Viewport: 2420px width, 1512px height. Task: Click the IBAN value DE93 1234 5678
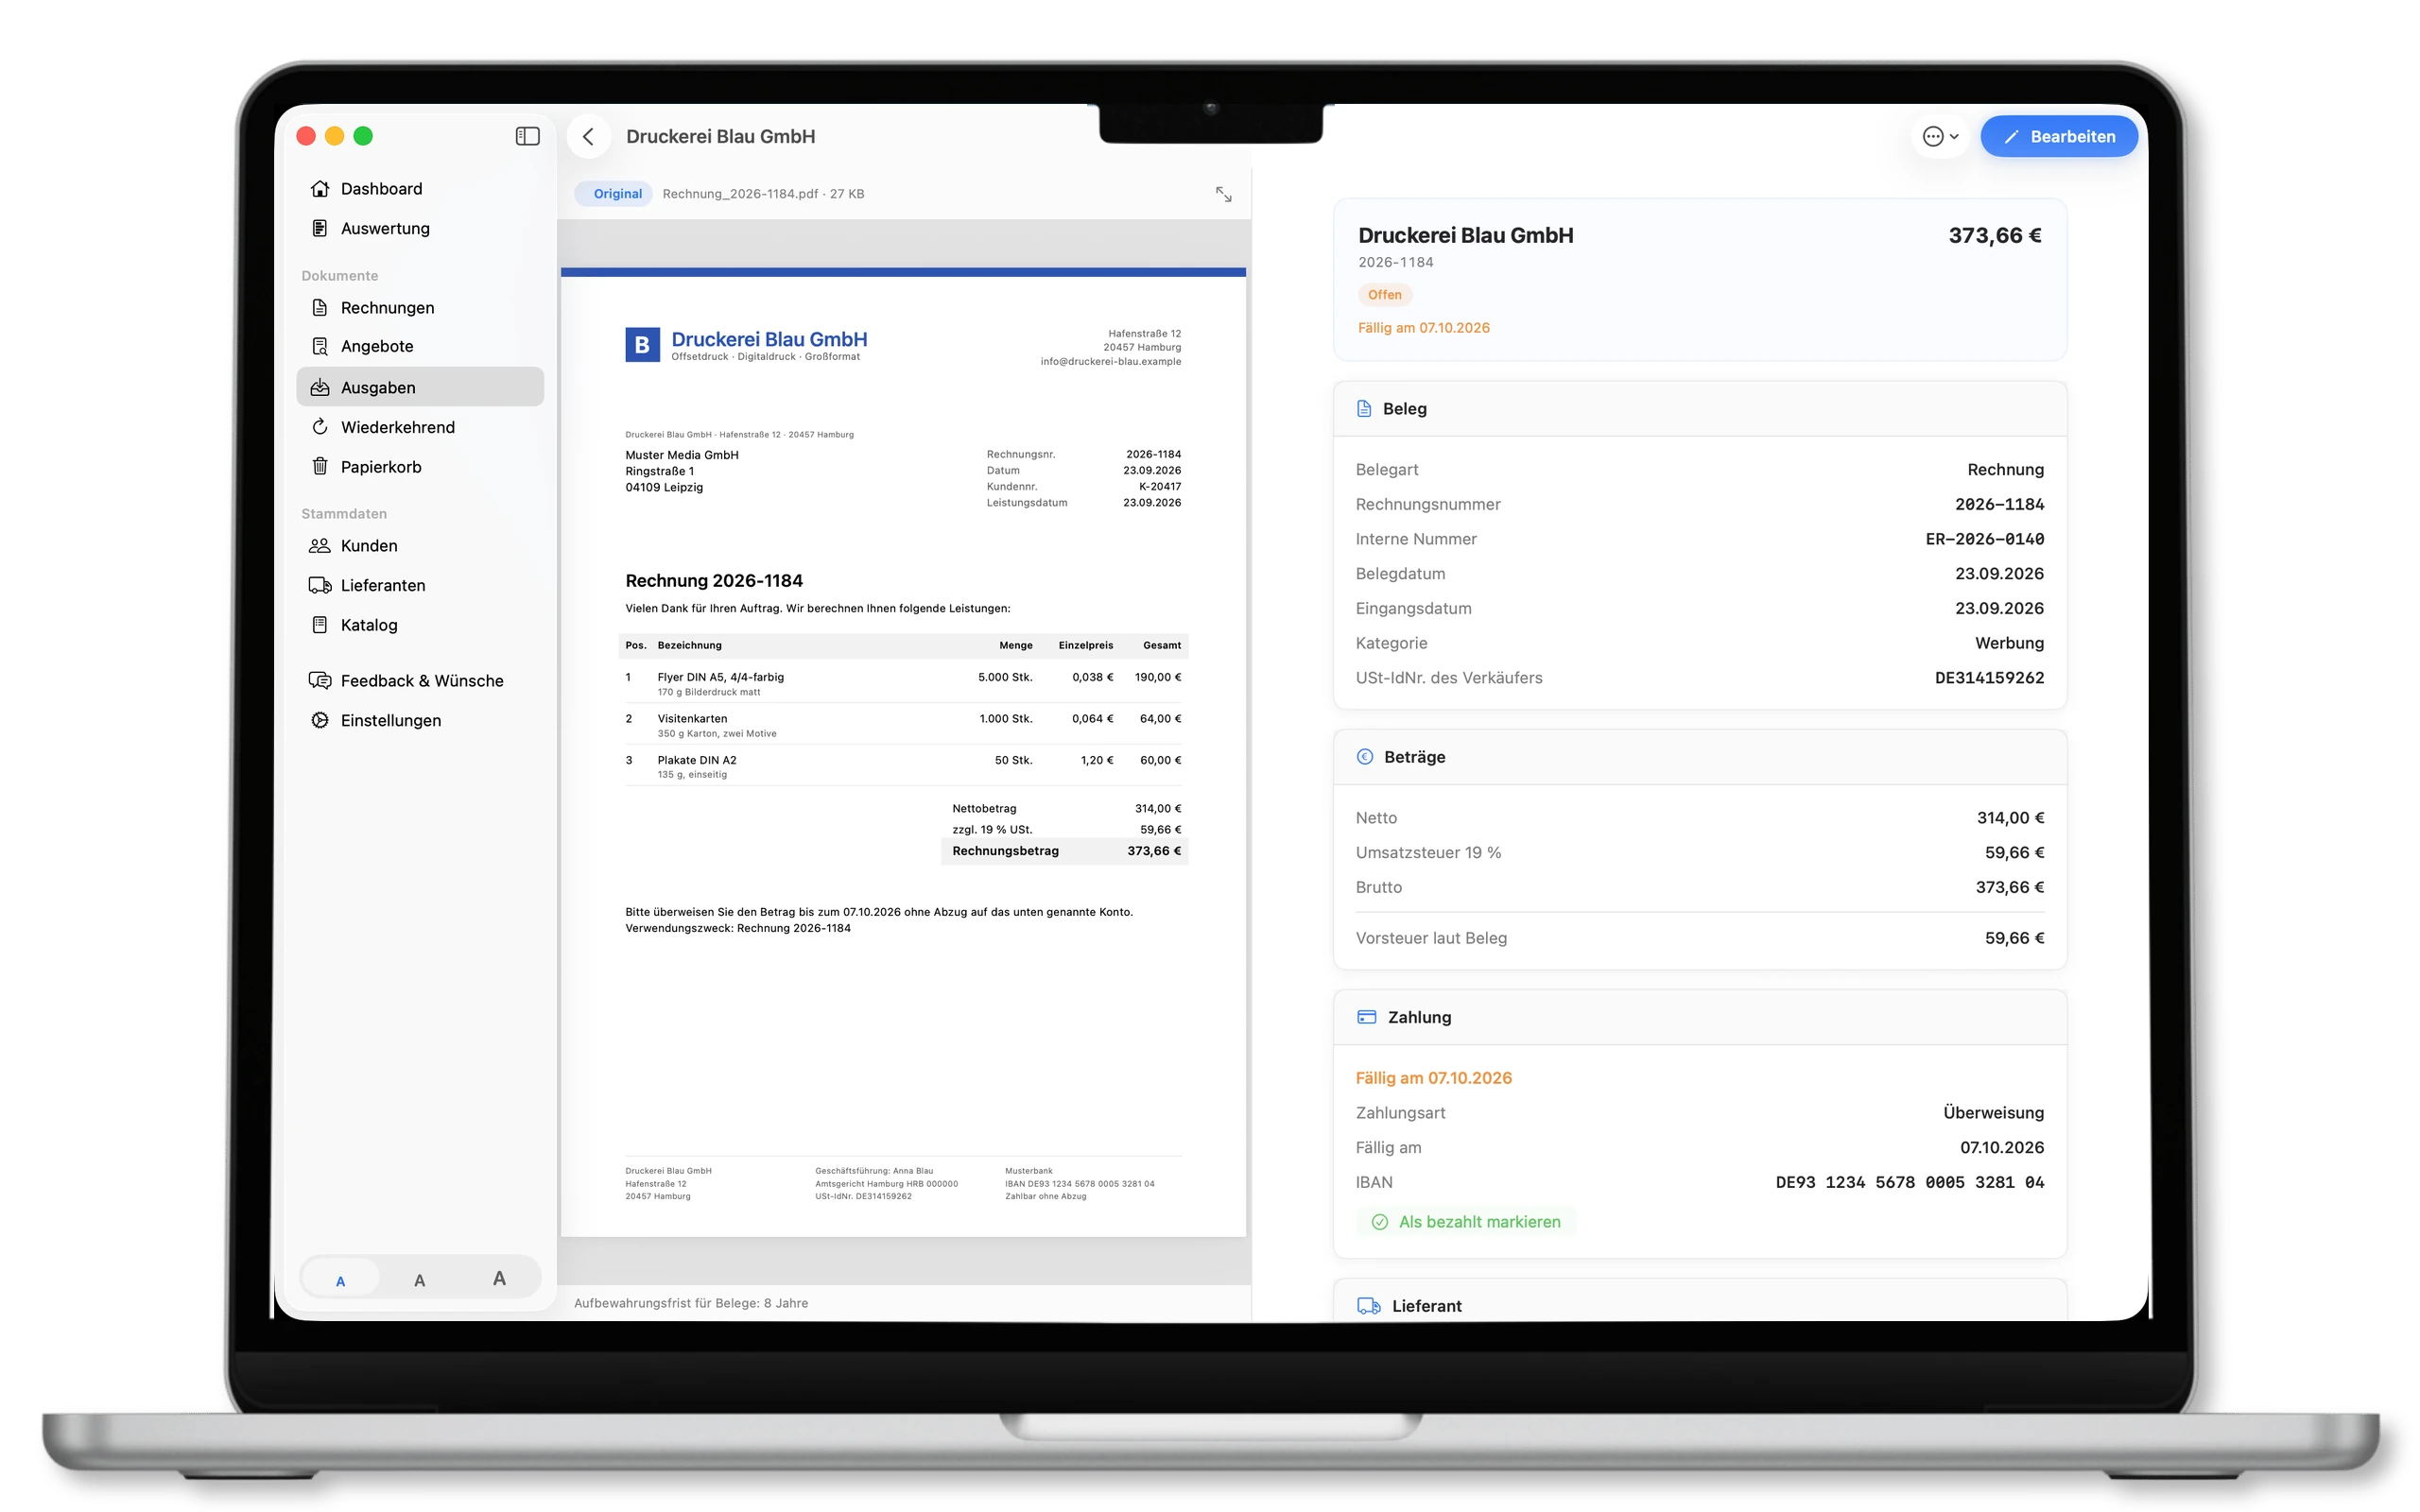tap(1909, 1183)
